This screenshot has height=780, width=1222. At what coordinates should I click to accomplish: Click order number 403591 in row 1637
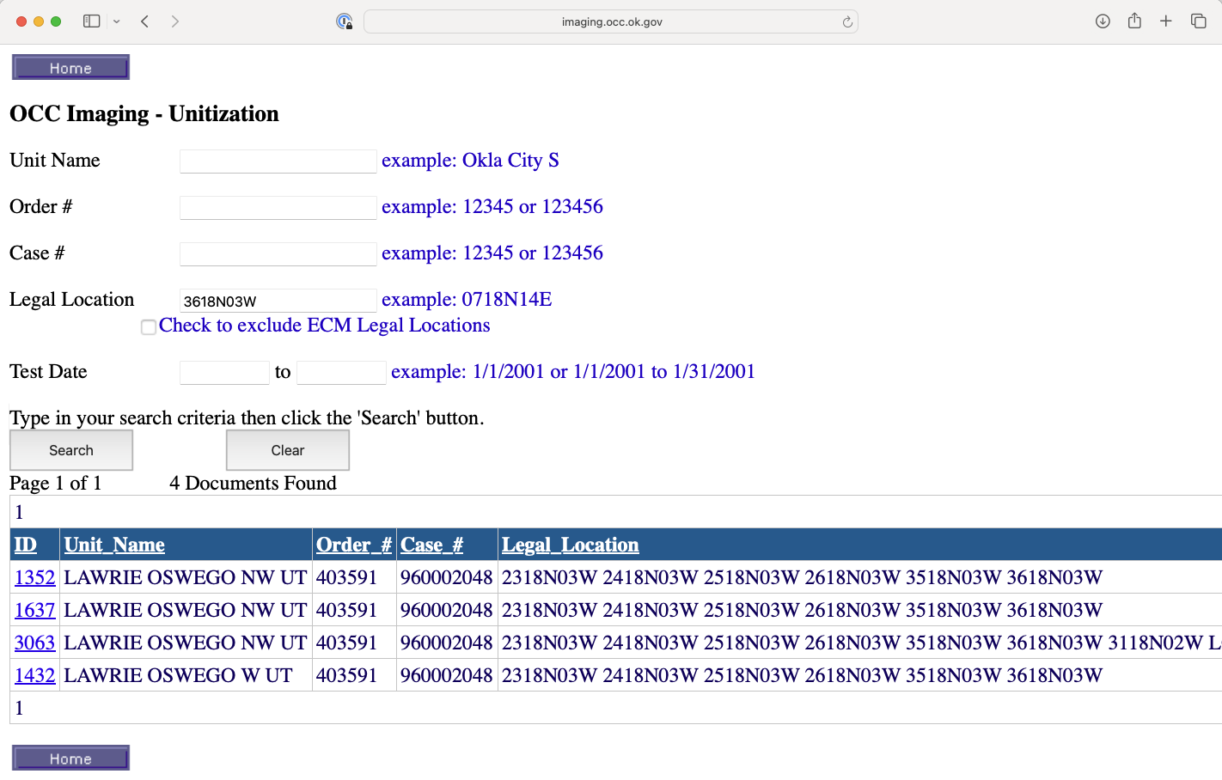[347, 610]
